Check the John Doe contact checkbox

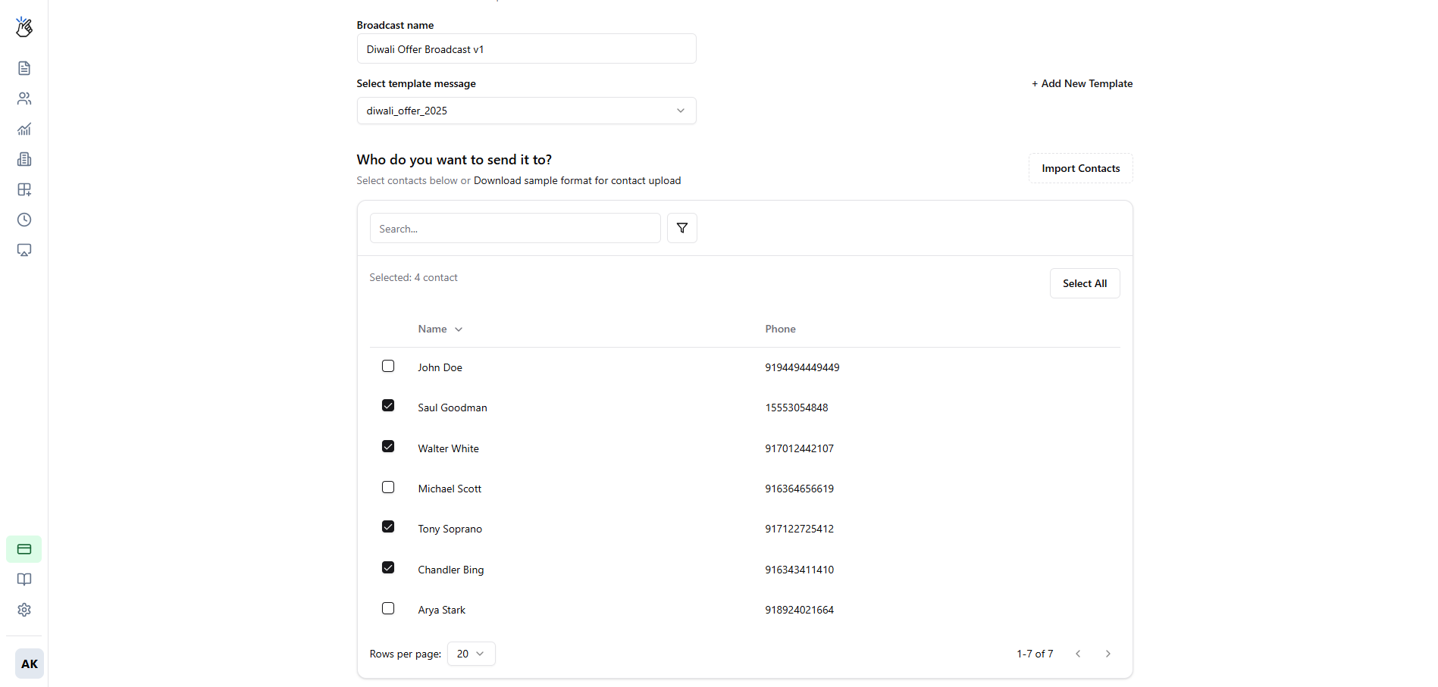(x=387, y=365)
